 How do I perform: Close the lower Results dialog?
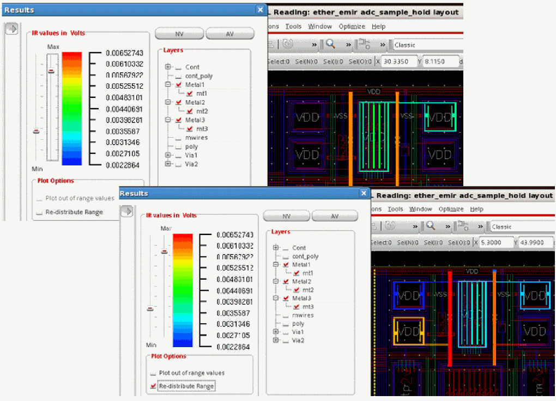tap(364, 193)
